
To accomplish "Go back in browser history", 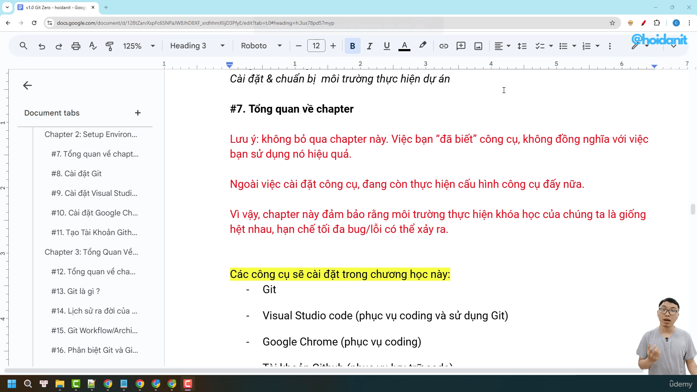I will (8, 23).
